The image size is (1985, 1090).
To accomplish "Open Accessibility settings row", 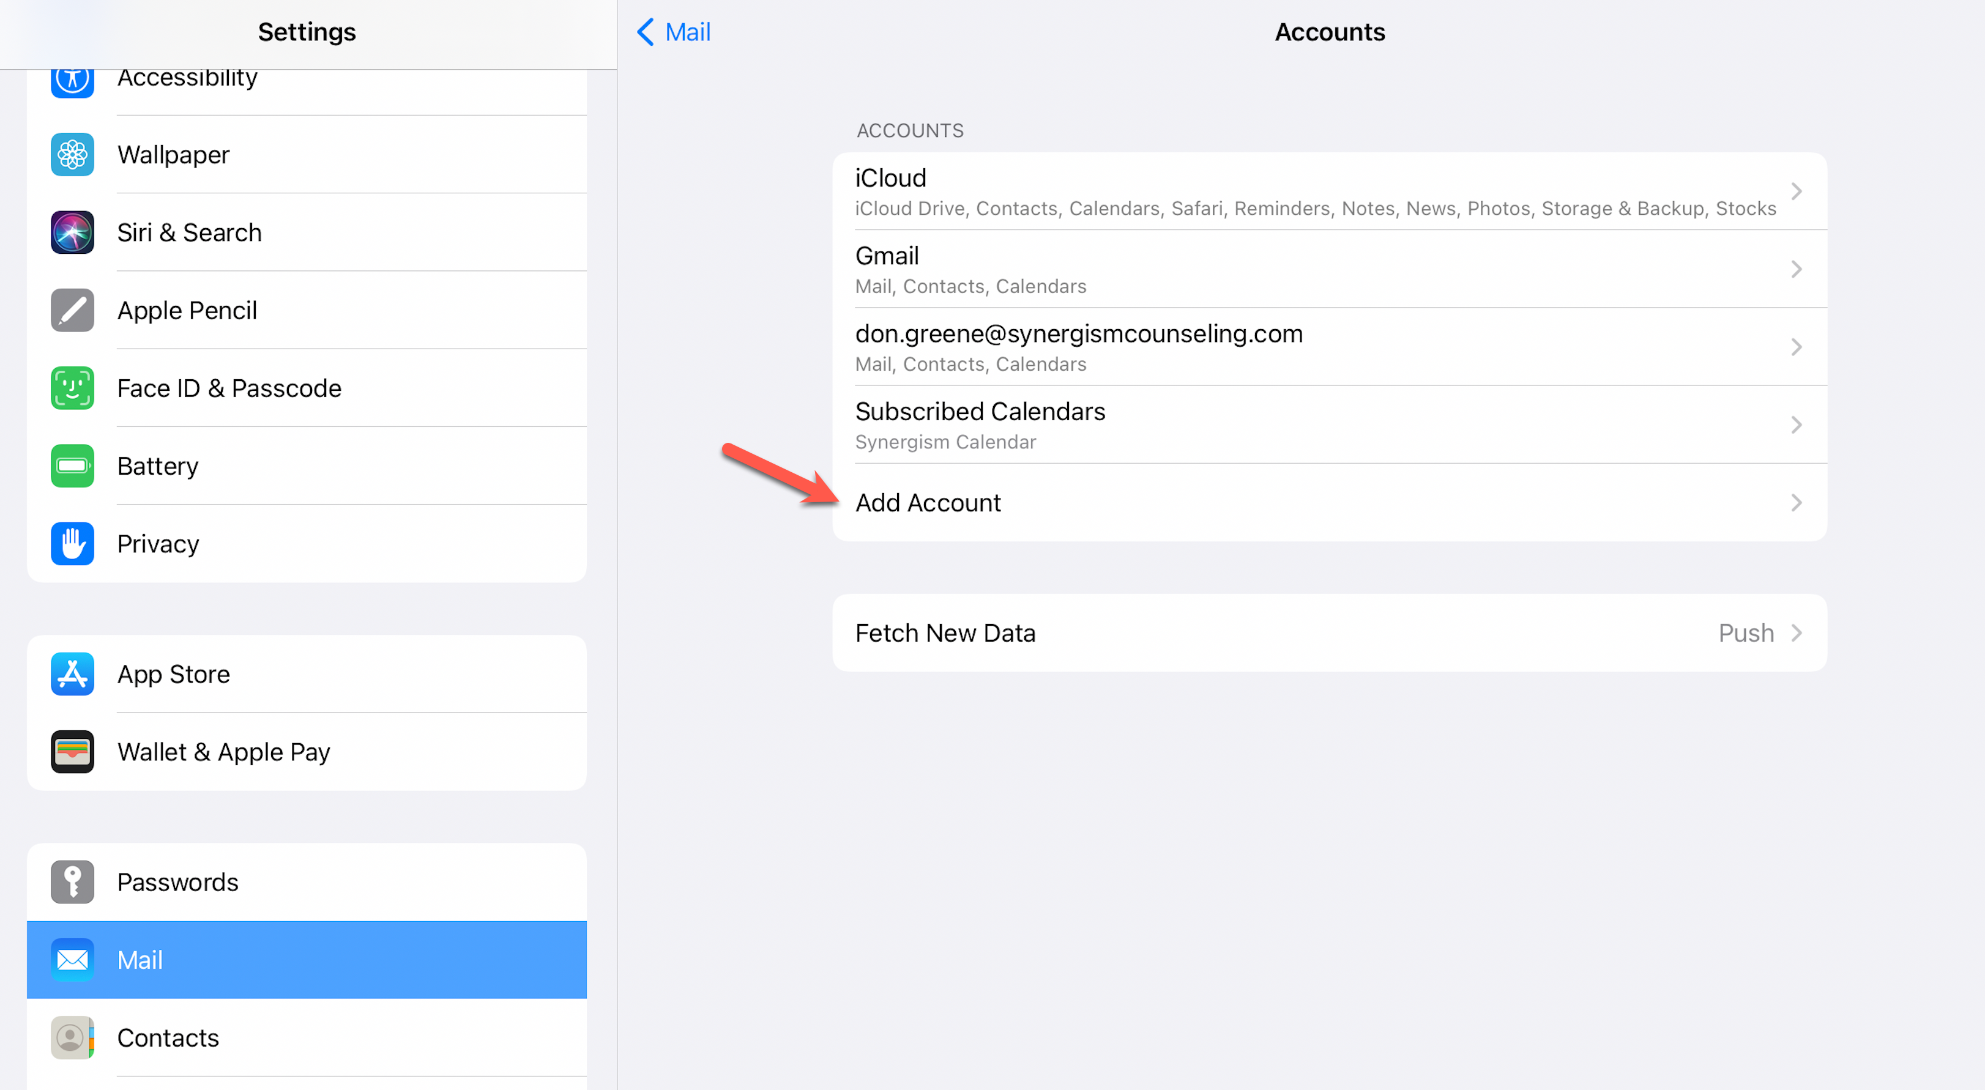I will (x=307, y=91).
